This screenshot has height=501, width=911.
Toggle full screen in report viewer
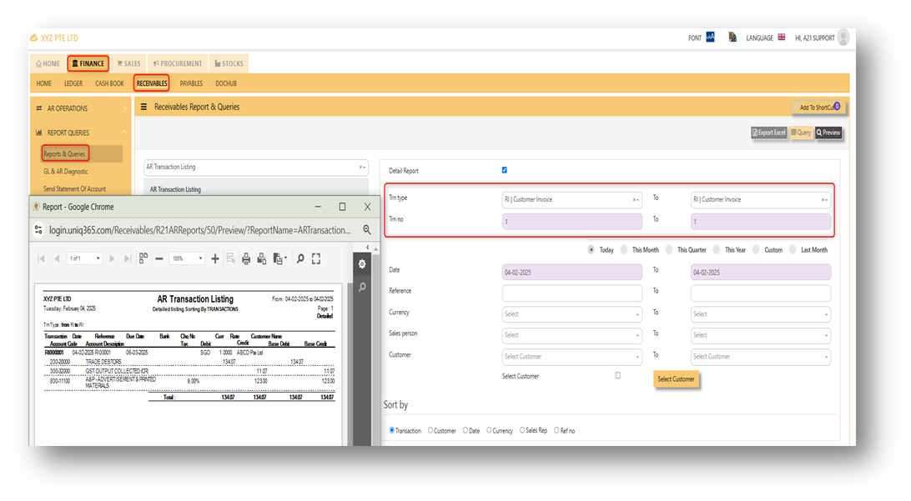[316, 259]
